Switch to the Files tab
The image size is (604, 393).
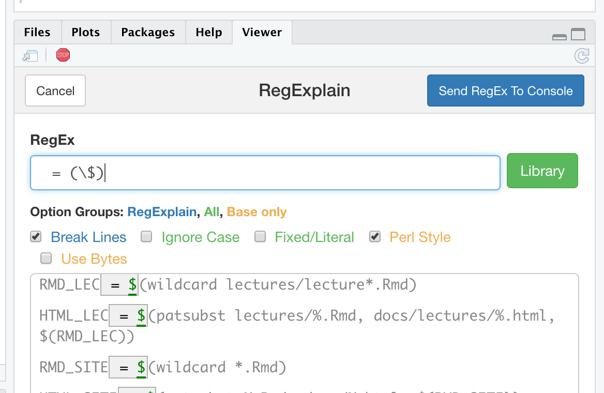[x=37, y=33]
